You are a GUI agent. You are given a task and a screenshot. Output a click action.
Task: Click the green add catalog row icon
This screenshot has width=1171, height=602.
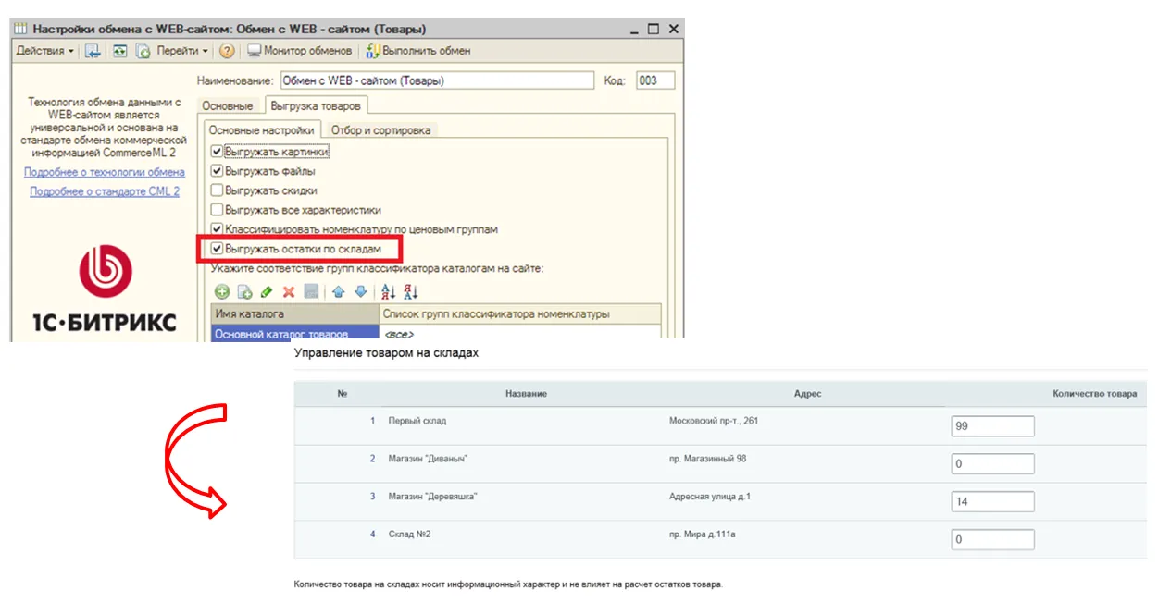[x=222, y=291]
